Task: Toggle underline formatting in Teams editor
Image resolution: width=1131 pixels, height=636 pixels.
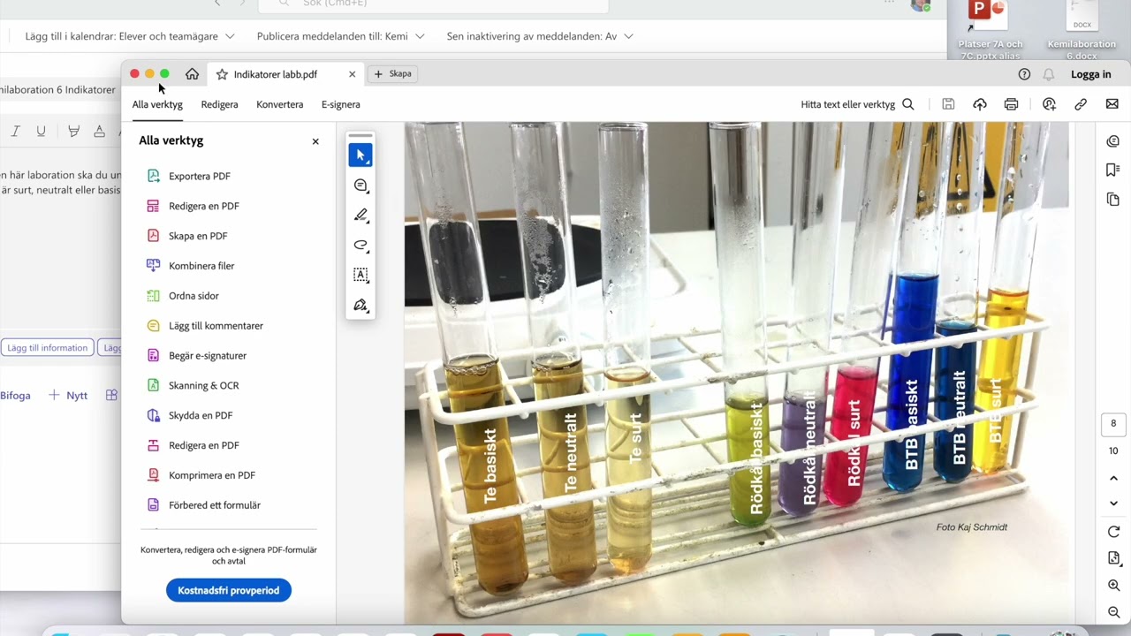Action: 41,131
